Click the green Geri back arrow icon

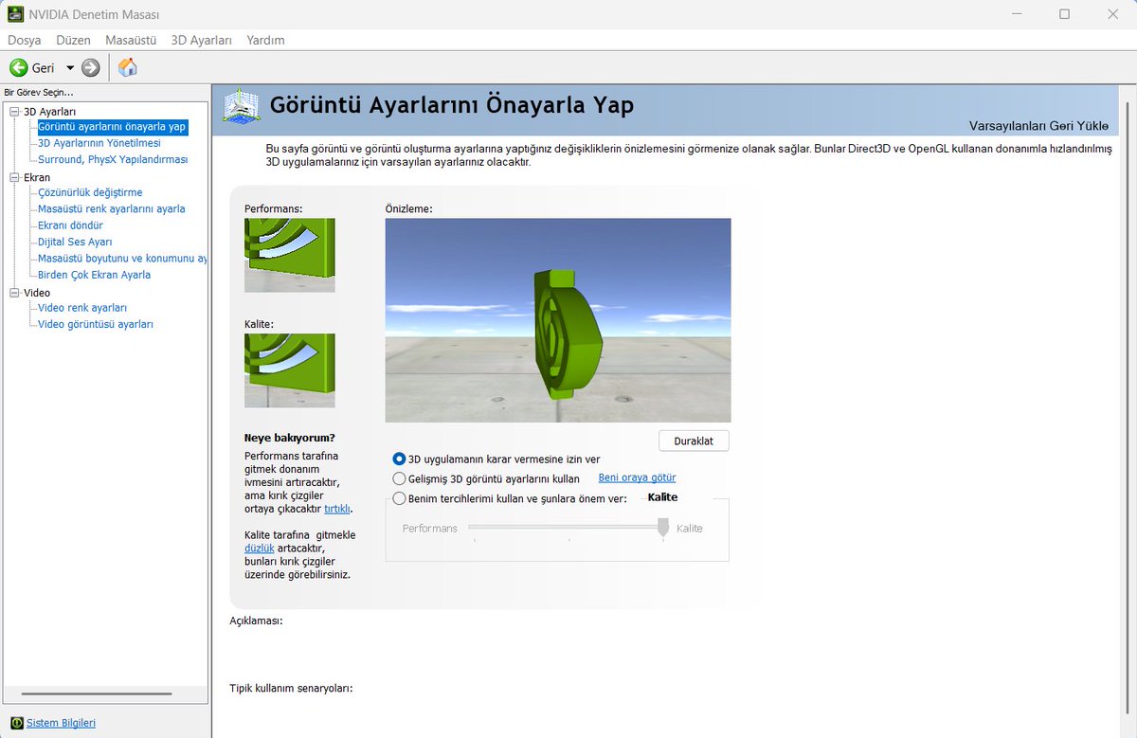tap(18, 67)
